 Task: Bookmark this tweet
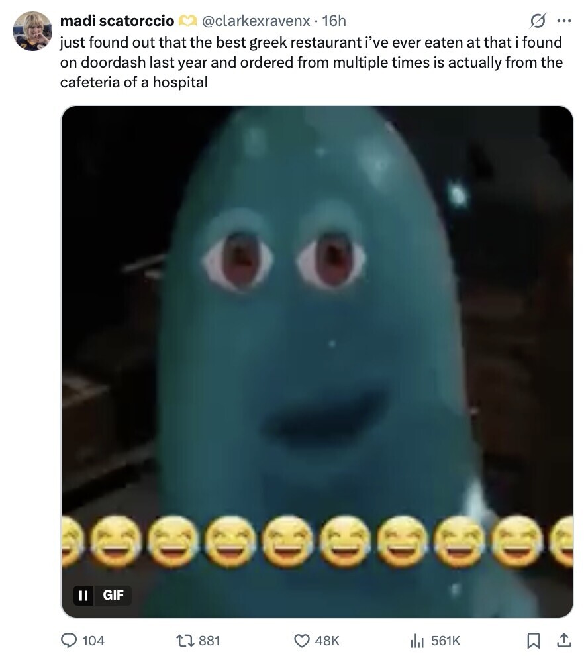coord(534,641)
